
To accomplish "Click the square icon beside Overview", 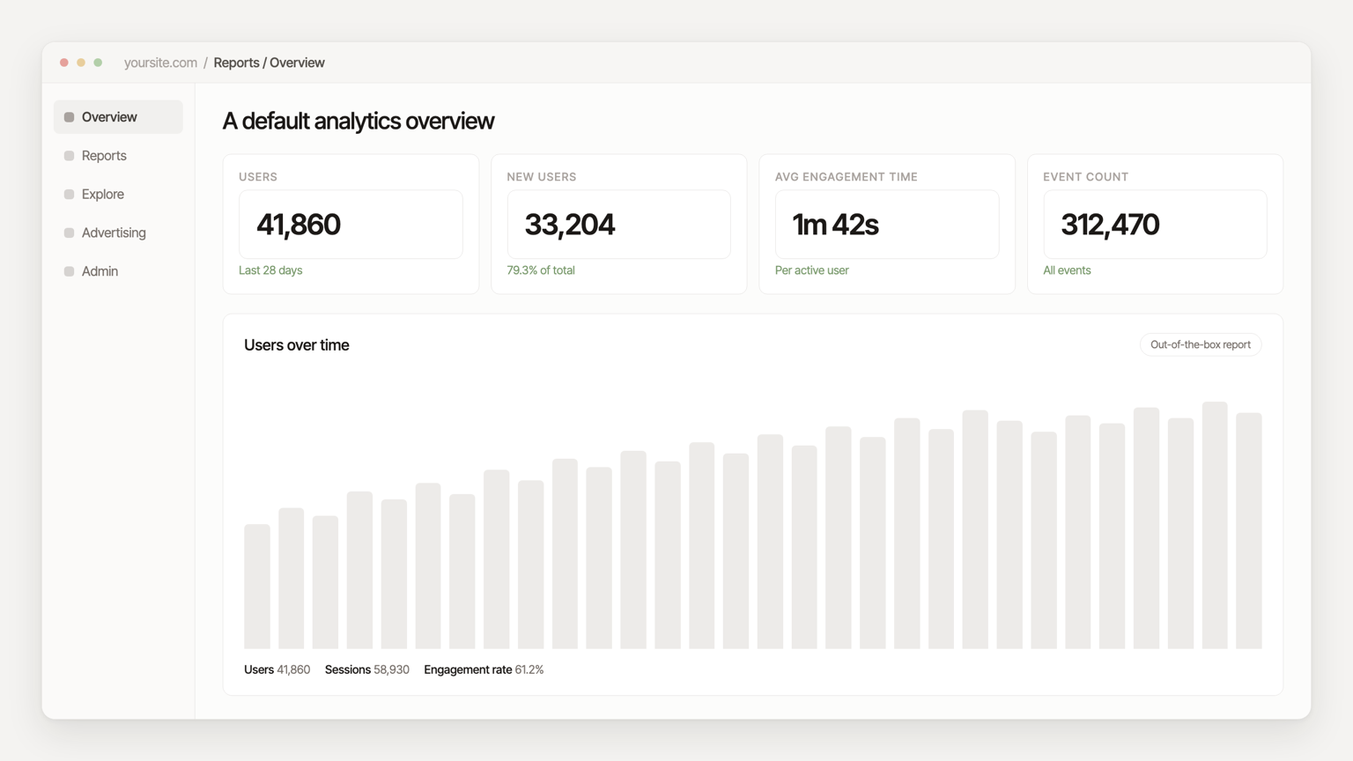I will [x=69, y=117].
